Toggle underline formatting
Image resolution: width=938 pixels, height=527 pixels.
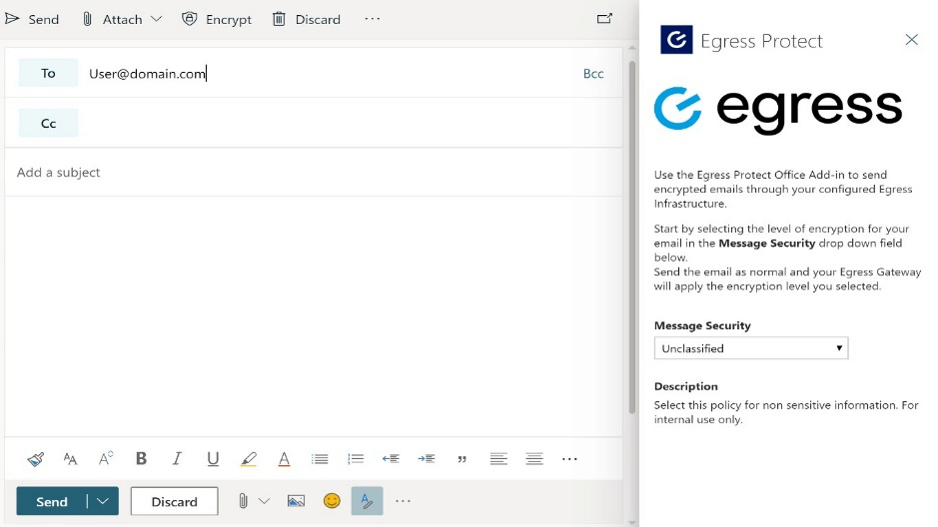tap(213, 458)
